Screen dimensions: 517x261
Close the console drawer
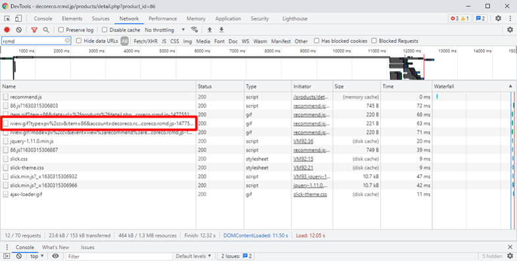(510, 247)
